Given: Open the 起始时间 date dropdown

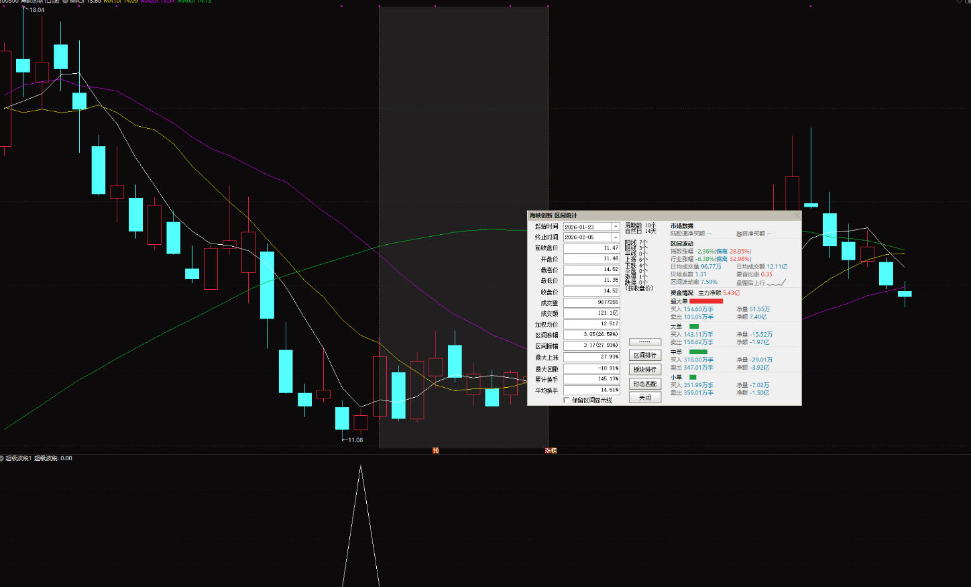Looking at the screenshot, I should click(616, 227).
